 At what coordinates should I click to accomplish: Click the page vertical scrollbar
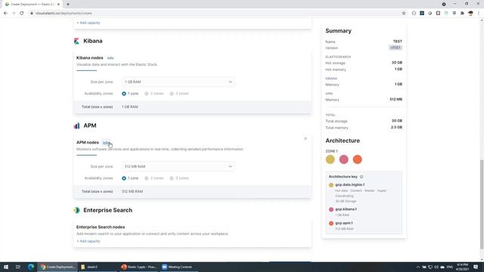coord(482,204)
